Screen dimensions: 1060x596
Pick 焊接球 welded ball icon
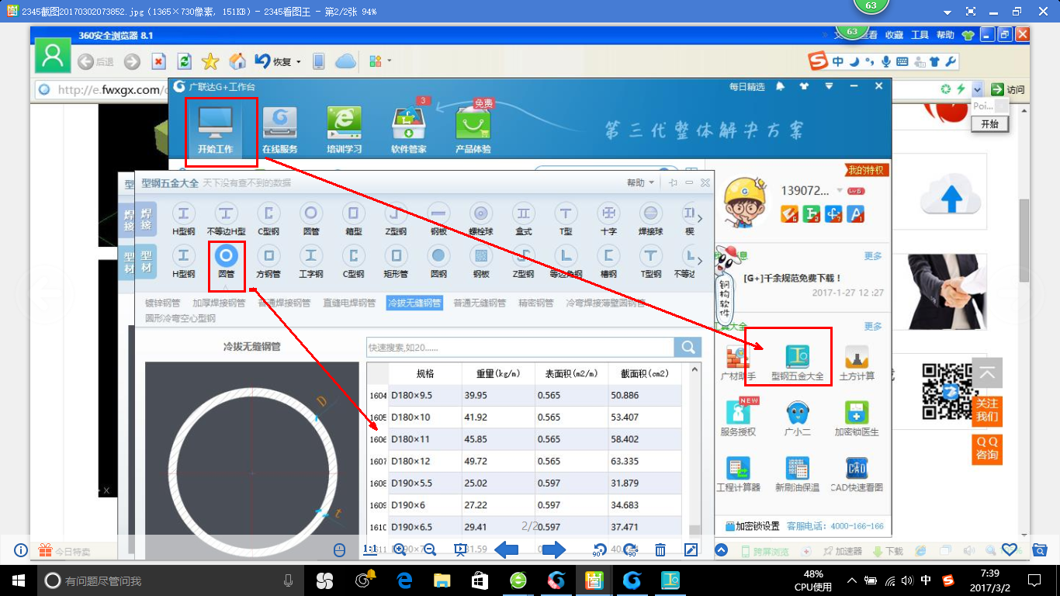[650, 218]
